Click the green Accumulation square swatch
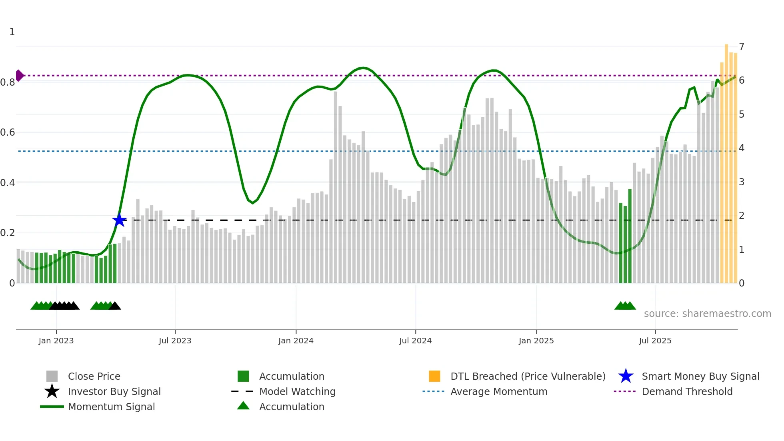 [x=243, y=376]
